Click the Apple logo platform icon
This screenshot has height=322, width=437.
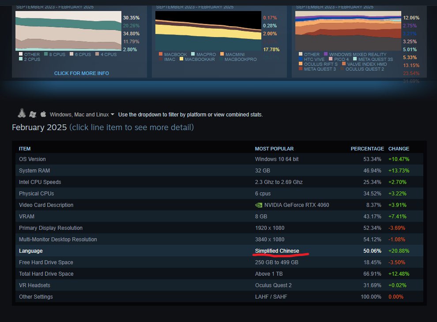pos(43,114)
